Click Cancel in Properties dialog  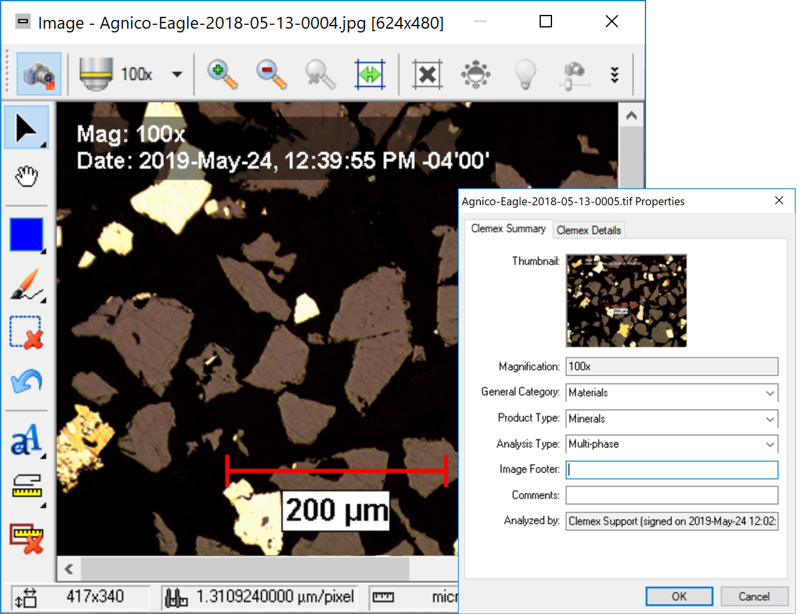755,597
